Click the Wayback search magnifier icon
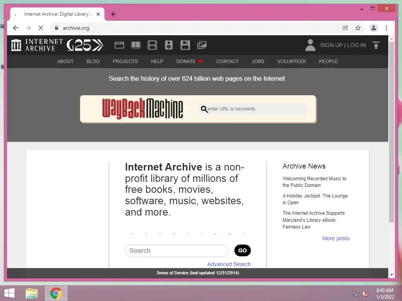The height and width of the screenshot is (301, 402). point(204,109)
